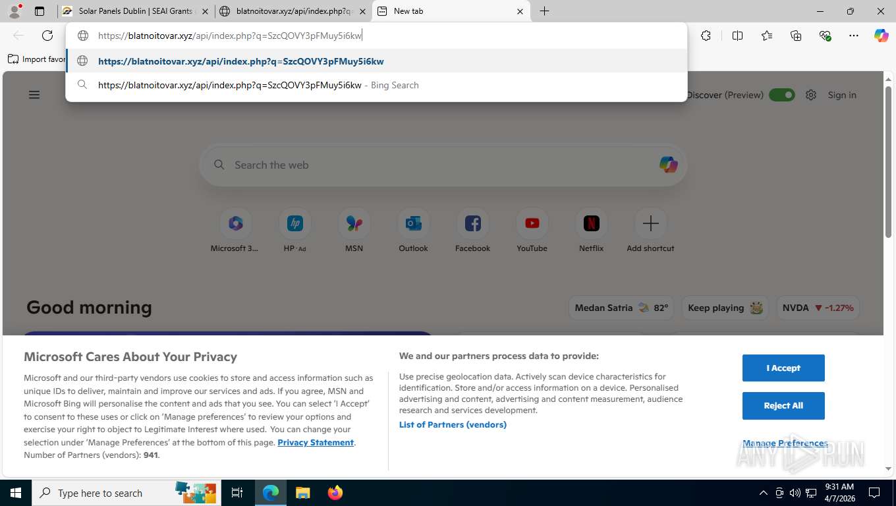Image resolution: width=896 pixels, height=506 pixels.
Task: Open the Extensions puzzle icon
Action: coord(706,36)
